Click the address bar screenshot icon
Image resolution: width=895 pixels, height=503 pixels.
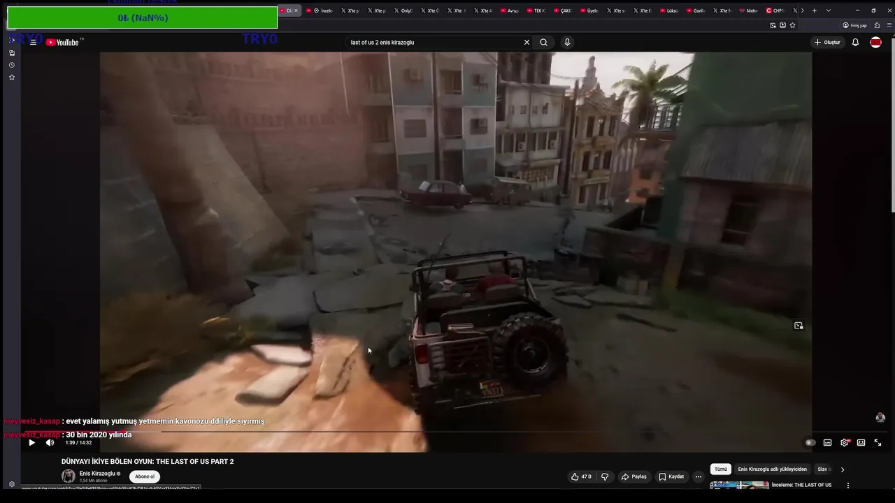[x=773, y=25]
